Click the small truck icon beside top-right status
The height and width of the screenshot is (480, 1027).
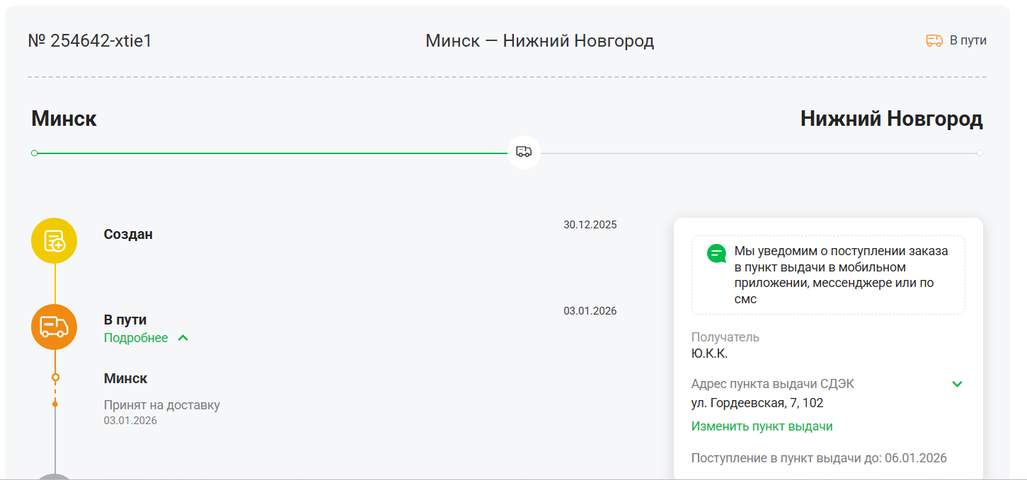click(x=934, y=41)
